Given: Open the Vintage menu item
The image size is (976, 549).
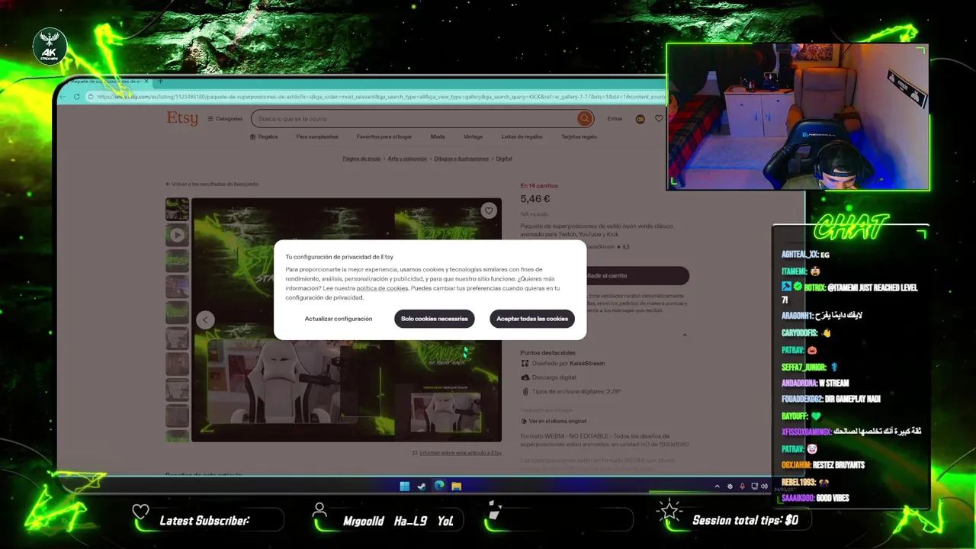Looking at the screenshot, I should pos(473,137).
